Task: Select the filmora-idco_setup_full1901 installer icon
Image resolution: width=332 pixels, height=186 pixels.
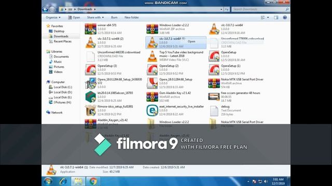Action: tap(90, 110)
